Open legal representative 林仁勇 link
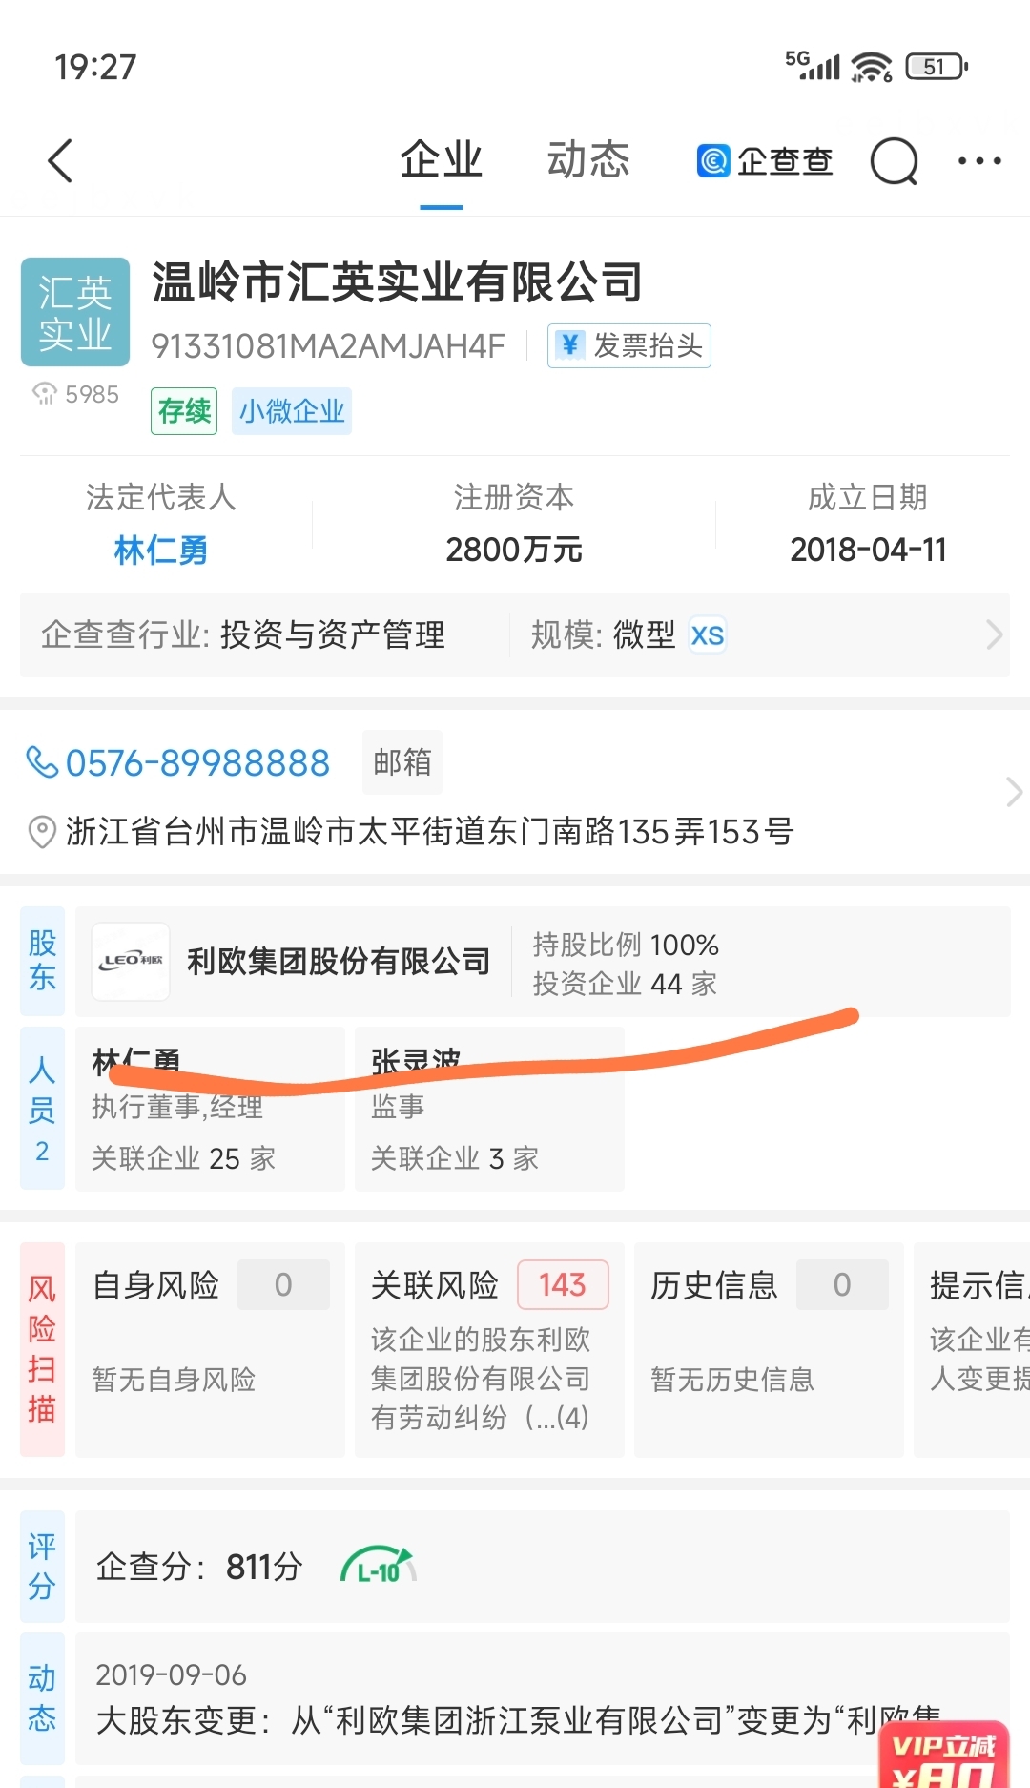This screenshot has height=1788, width=1030. 161,550
